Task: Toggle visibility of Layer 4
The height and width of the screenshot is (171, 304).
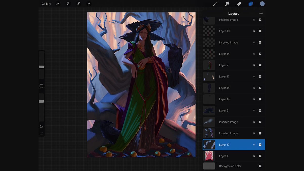Action: [x=260, y=156]
